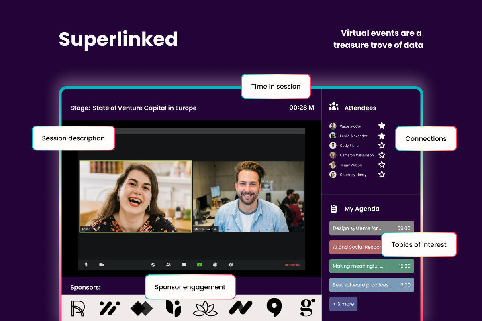482x321 pixels.
Task: Click the 9-shaped sponsor logo
Action: click(274, 308)
